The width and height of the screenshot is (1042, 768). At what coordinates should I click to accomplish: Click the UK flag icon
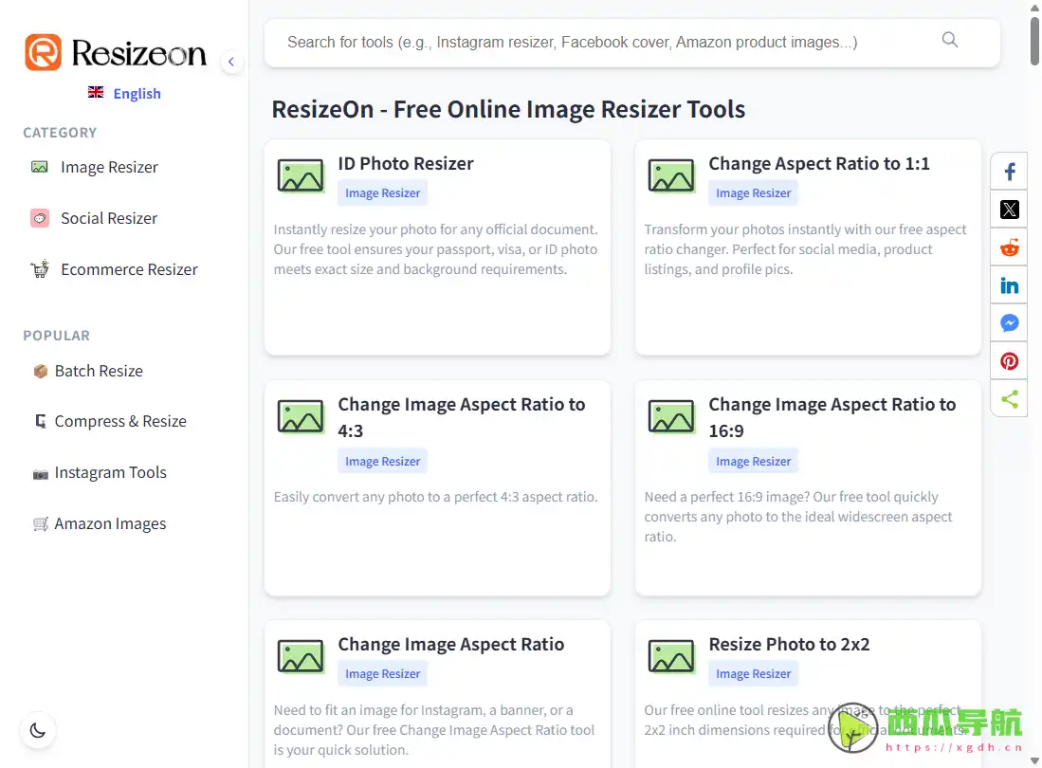[96, 92]
